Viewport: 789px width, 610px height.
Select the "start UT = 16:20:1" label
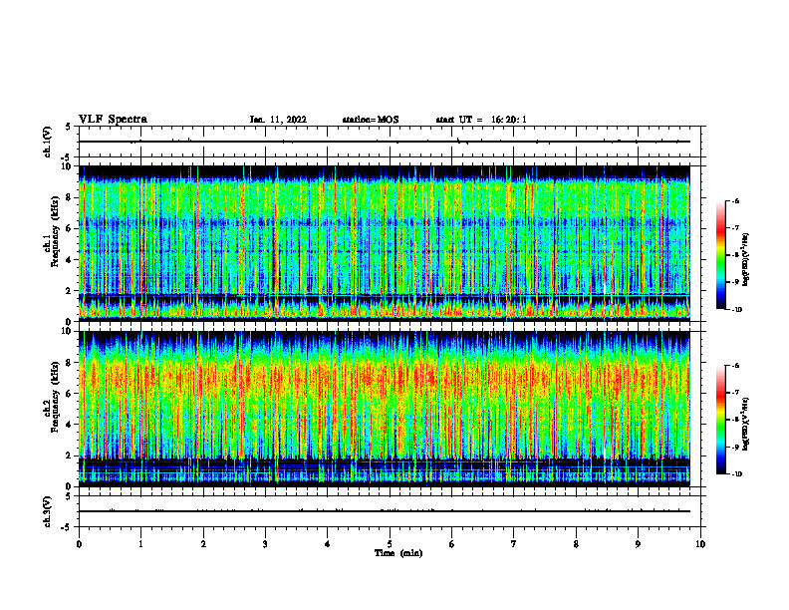tap(481, 120)
